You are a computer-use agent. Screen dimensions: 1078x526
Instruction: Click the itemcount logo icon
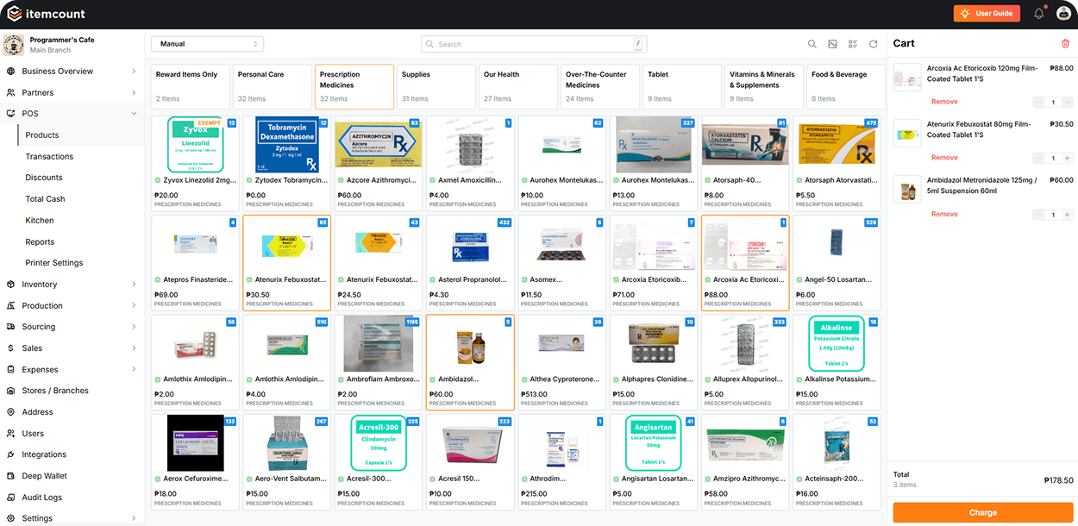(x=14, y=13)
